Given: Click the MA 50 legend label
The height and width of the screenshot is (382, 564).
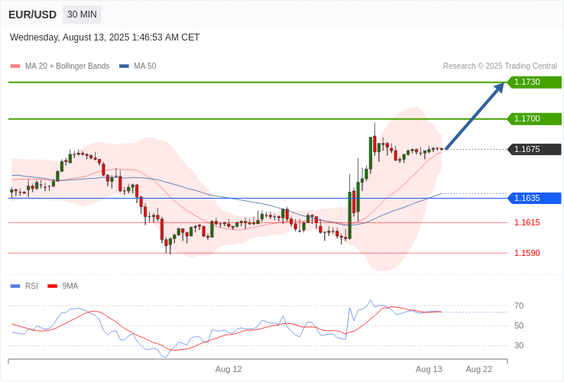Looking at the screenshot, I should coord(145,66).
